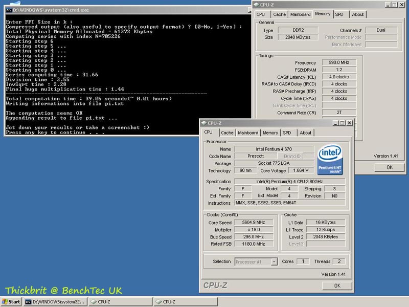Click the Rated FSB value '1180.0 MHz'
The width and height of the screenshot is (409, 307).
(x=254, y=244)
